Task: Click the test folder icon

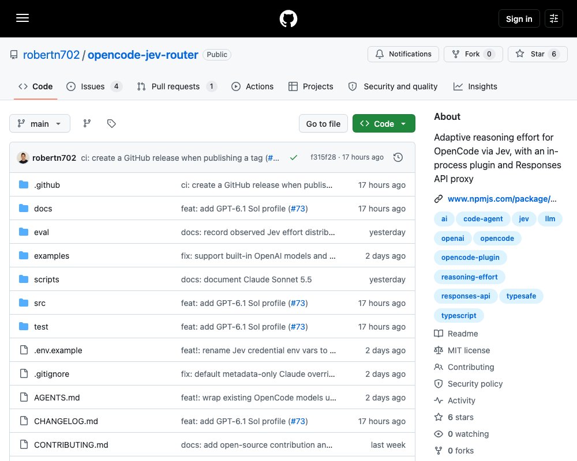Action: [x=24, y=327]
